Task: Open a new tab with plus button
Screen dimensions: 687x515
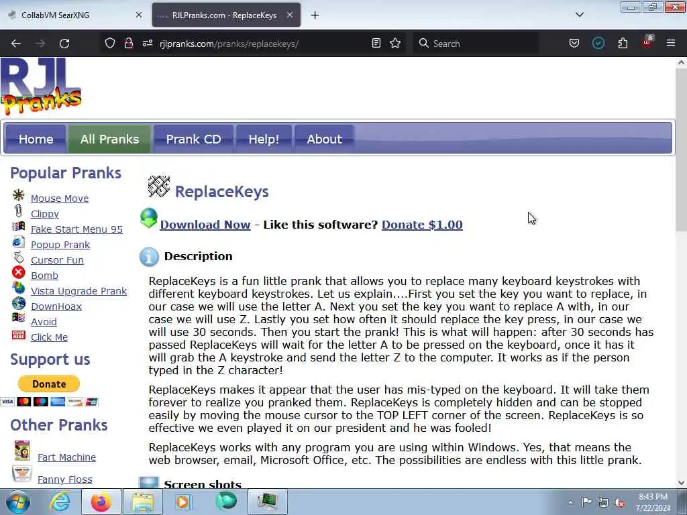Action: click(x=315, y=15)
